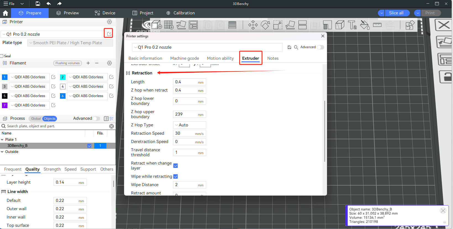Click the edit printer preset icon
The height and width of the screenshot is (229, 453).
click(109, 34)
